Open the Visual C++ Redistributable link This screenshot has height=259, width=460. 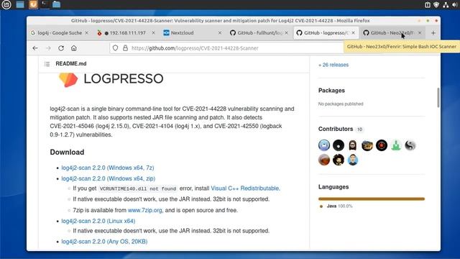(x=245, y=188)
